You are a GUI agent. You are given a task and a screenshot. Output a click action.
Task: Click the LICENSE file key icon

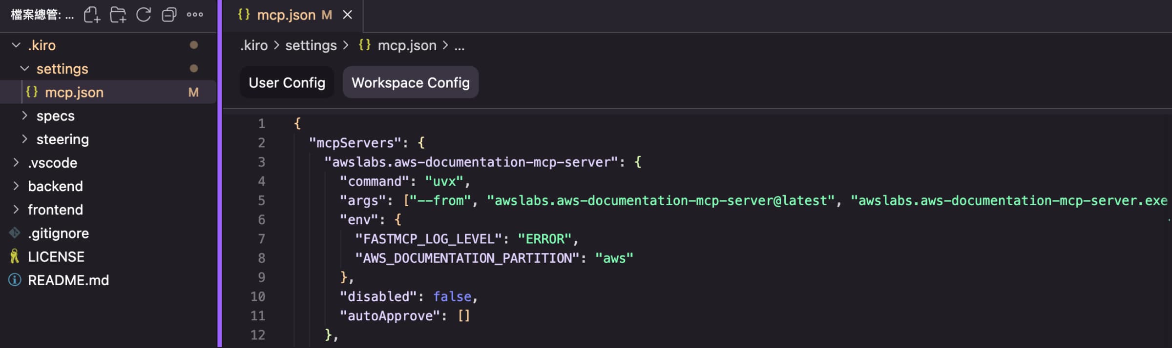point(15,256)
